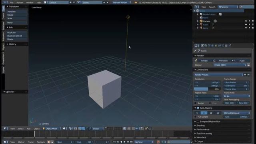Viewport: 256px width, 144px height.
Task: Expand the History panel
Action: coord(12,44)
